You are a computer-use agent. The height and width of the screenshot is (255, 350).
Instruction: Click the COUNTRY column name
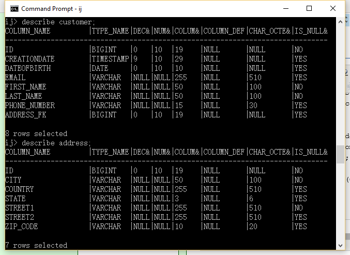click(20, 189)
